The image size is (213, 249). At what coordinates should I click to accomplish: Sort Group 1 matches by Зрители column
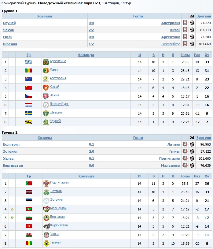tap(204, 16)
